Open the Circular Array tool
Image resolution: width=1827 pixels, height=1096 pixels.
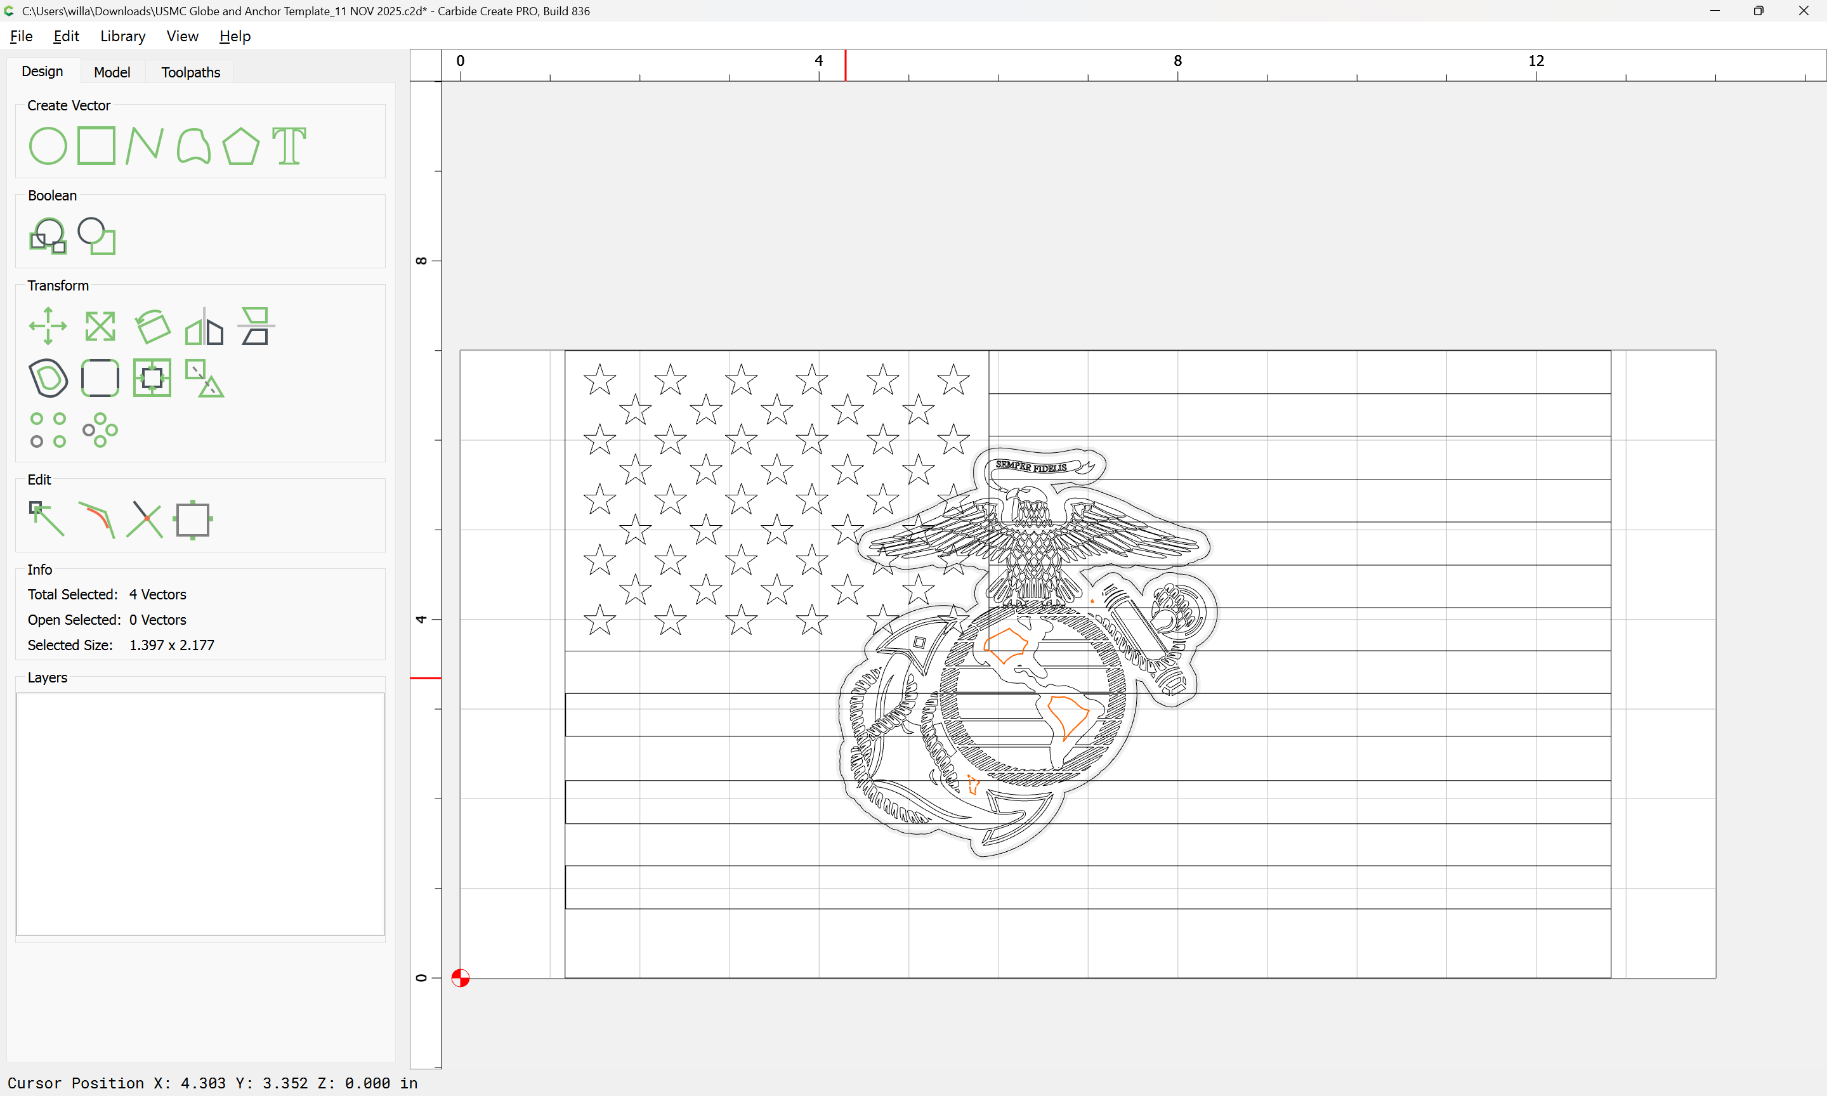tap(100, 430)
